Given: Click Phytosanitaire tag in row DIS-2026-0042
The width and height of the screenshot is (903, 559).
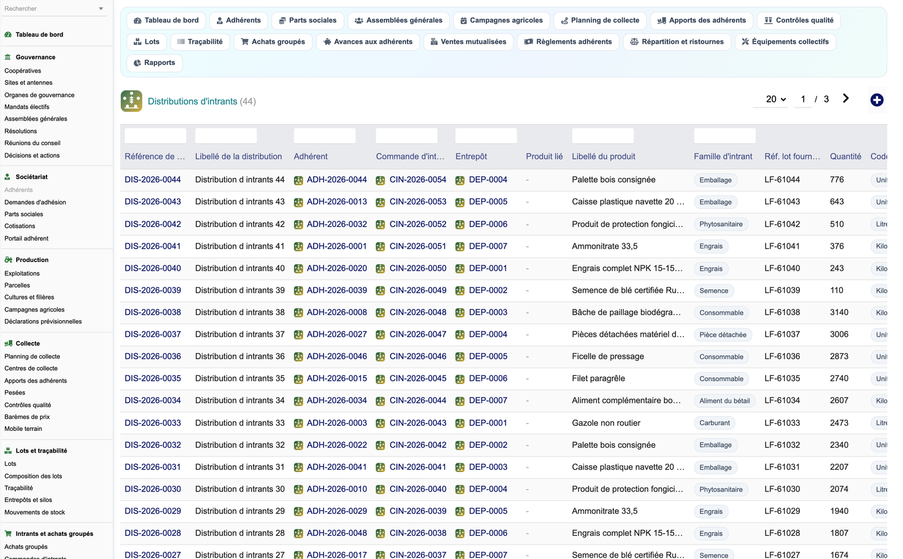Looking at the screenshot, I should 721,224.
